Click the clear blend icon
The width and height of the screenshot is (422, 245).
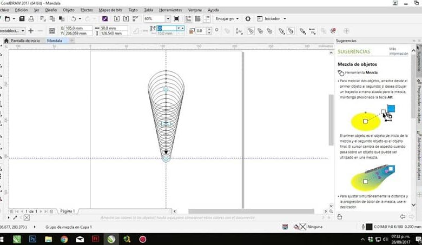click(x=333, y=31)
